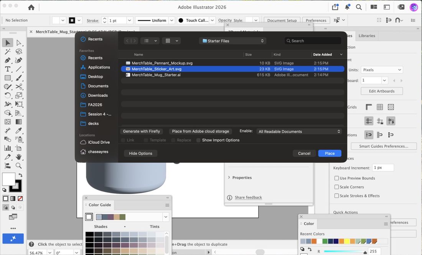Click the Search field in dialog
This screenshot has height=255, width=422.
(x=313, y=41)
